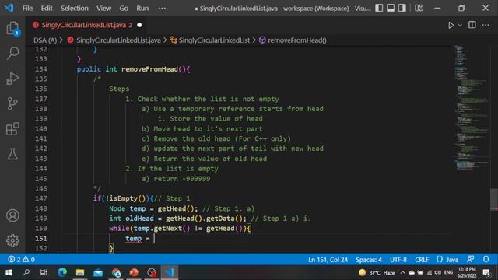Switch to VS Code taskbar icon
The image size is (498, 280).
170,272
